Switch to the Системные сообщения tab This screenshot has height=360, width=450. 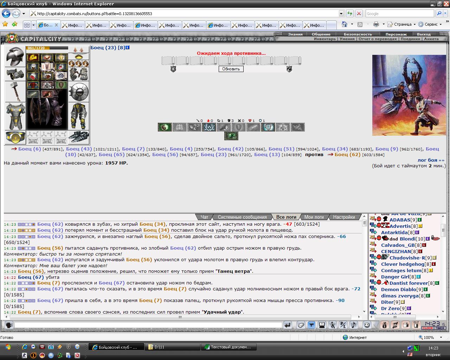pos(242,217)
